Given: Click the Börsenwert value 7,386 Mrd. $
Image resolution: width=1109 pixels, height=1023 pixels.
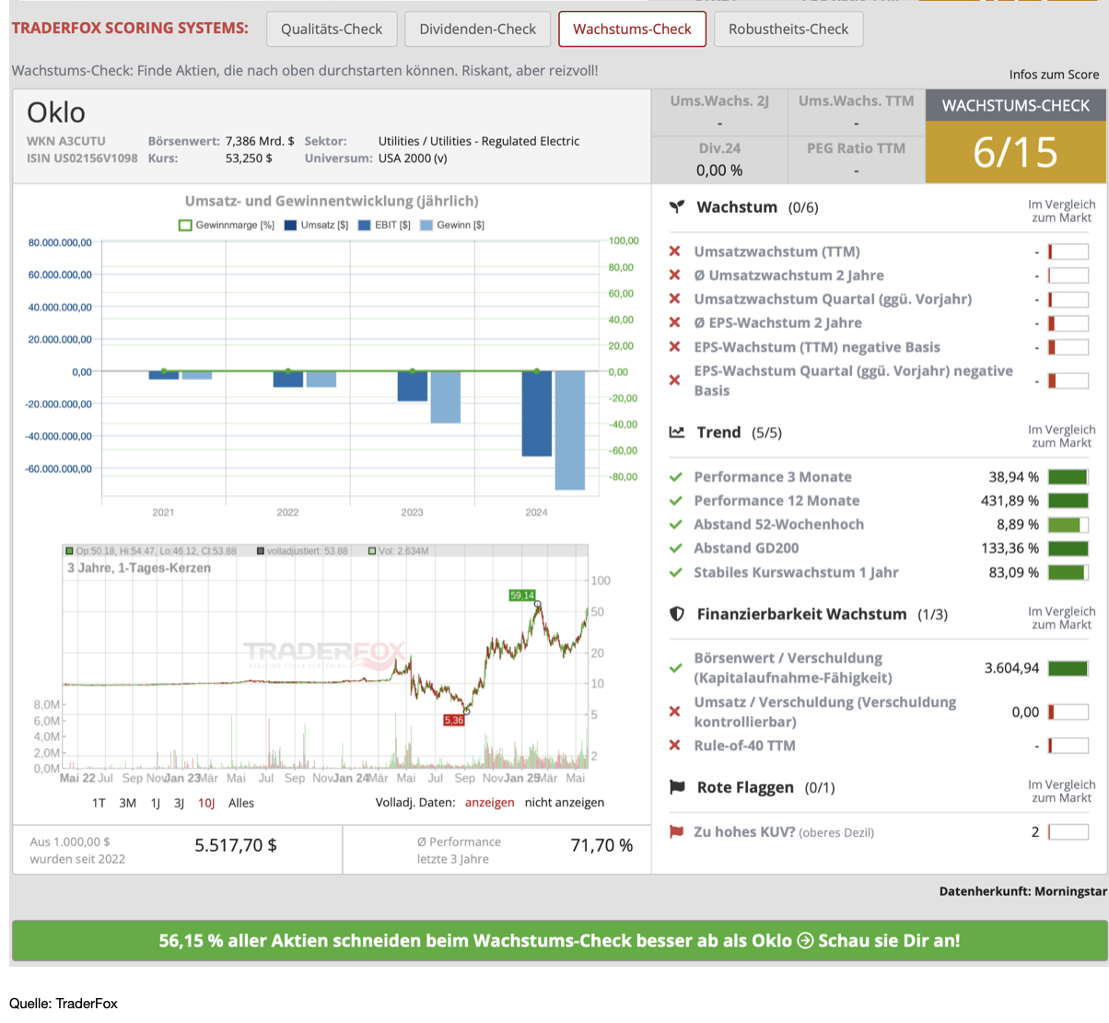Looking at the screenshot, I should pyautogui.click(x=260, y=141).
